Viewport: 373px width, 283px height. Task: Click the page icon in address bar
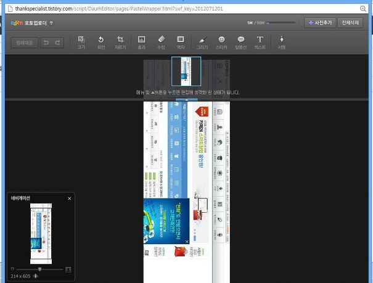[10, 9]
